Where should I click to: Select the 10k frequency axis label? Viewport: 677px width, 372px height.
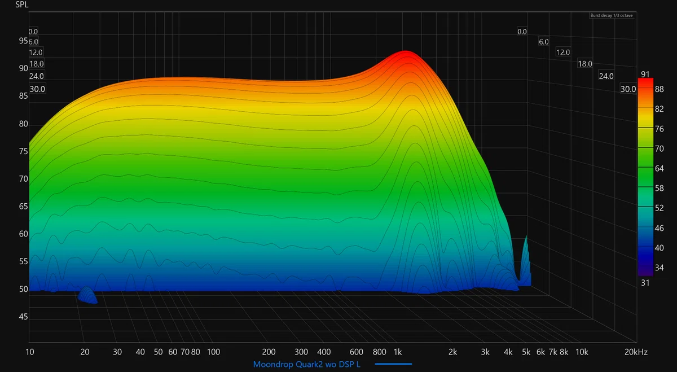581,352
